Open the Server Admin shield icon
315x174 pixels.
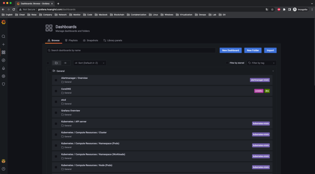(3, 84)
